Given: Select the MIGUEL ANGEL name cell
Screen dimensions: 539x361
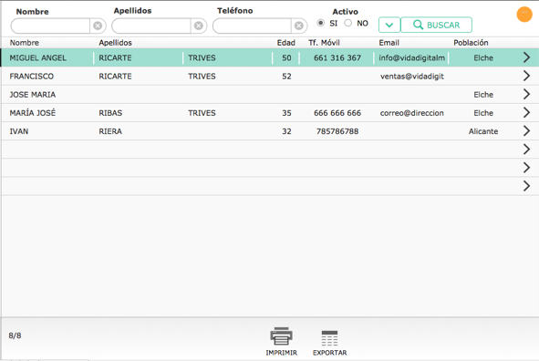Looking at the screenshot, I should coord(37,57).
